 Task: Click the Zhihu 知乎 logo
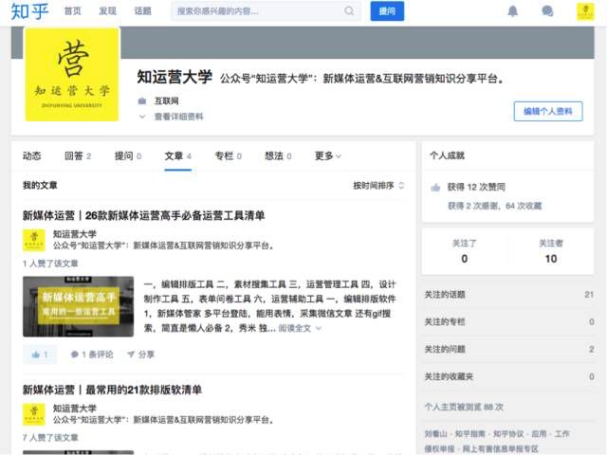click(29, 11)
